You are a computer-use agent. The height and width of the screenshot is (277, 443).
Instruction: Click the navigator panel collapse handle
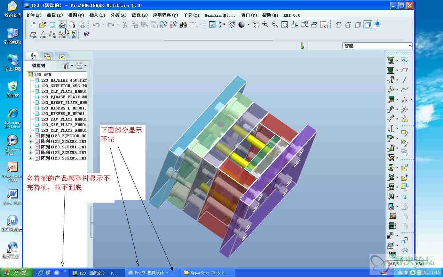pos(92,222)
